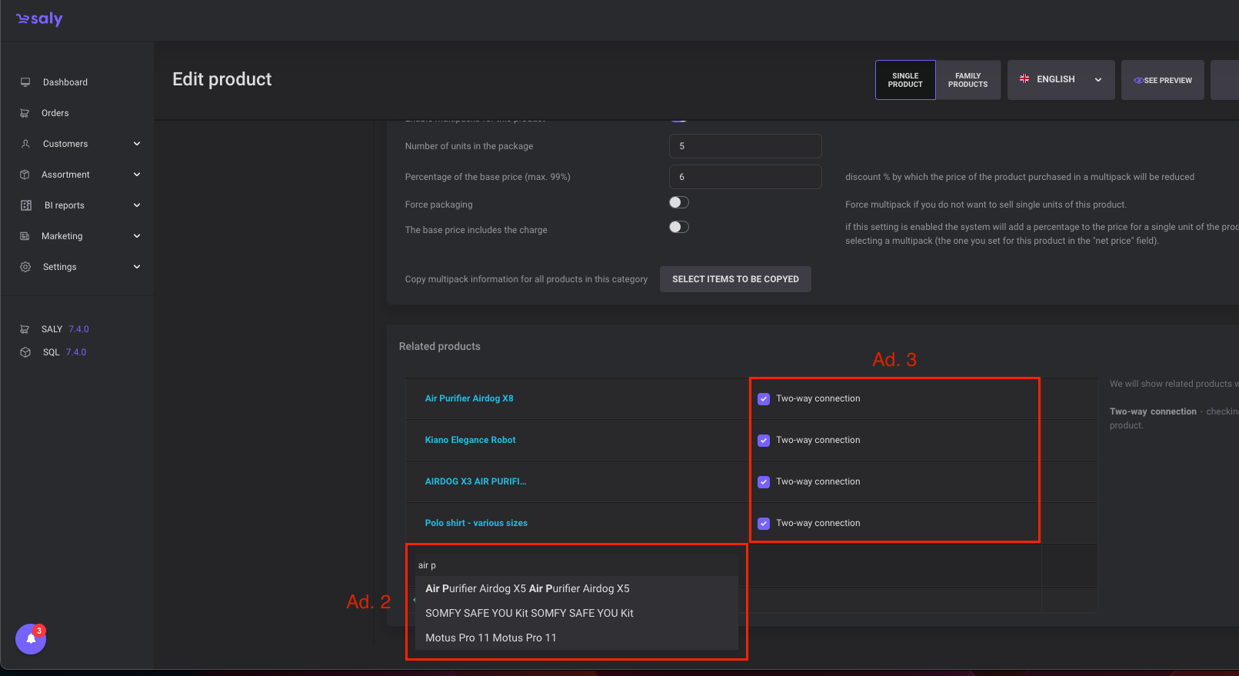This screenshot has width=1239, height=676.
Task: Open the English language dropdown
Action: pos(1061,80)
